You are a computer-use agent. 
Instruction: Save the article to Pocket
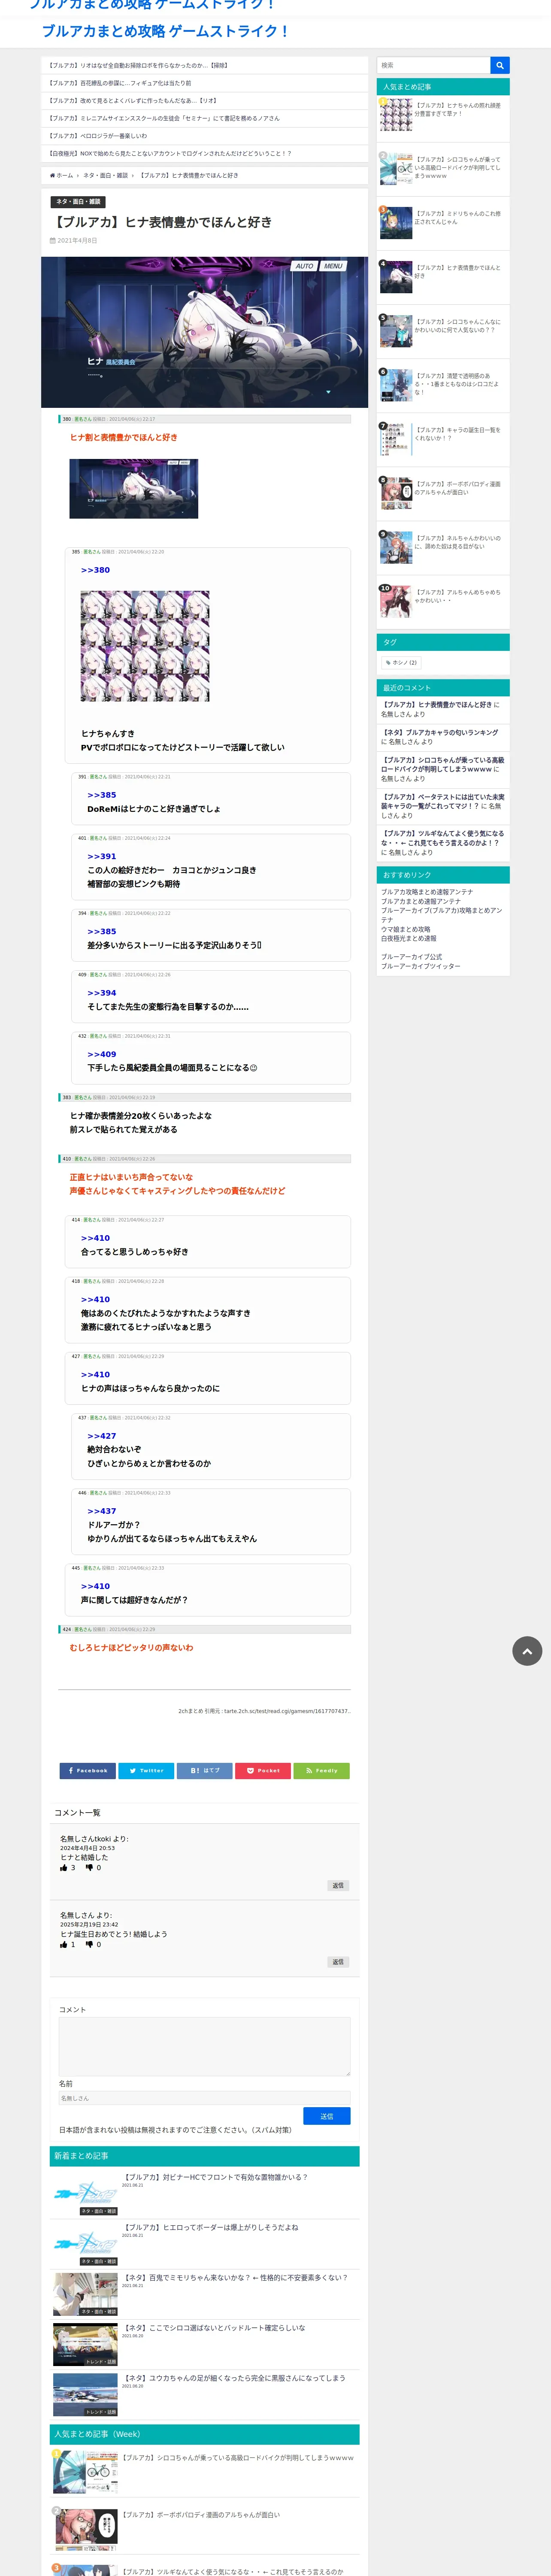(263, 1770)
